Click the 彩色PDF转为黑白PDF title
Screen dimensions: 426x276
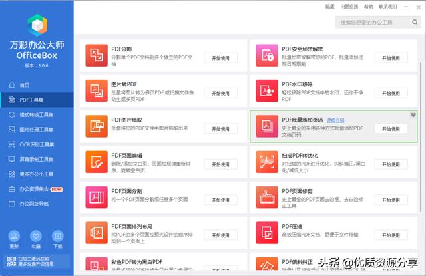[x=137, y=262]
